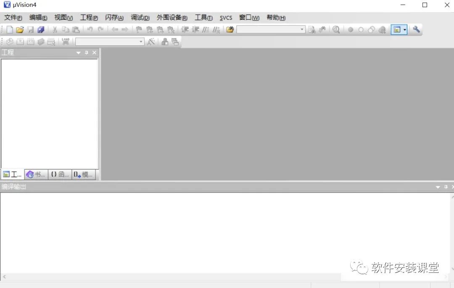The image size is (454, 288).
Task: Start debug session with magnifier icon
Action: tap(336, 29)
